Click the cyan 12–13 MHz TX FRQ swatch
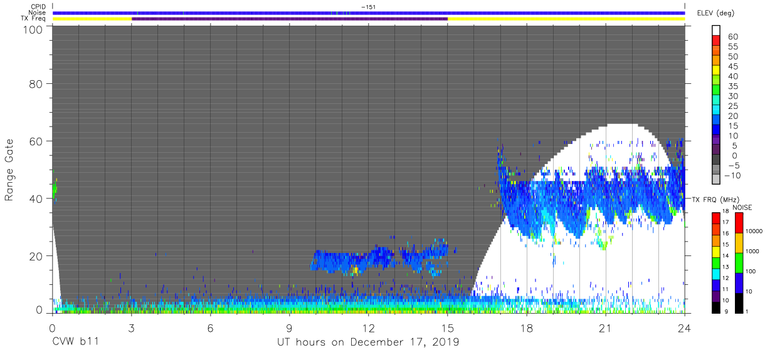This screenshot has width=770, height=355. [x=717, y=274]
